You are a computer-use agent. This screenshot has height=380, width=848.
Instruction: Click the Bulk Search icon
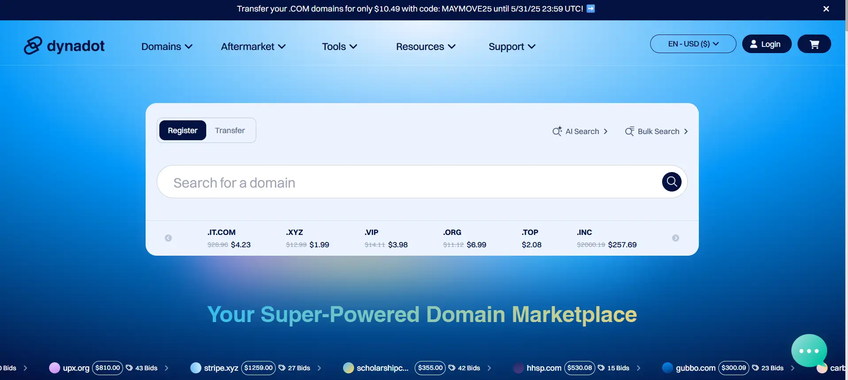(x=629, y=131)
